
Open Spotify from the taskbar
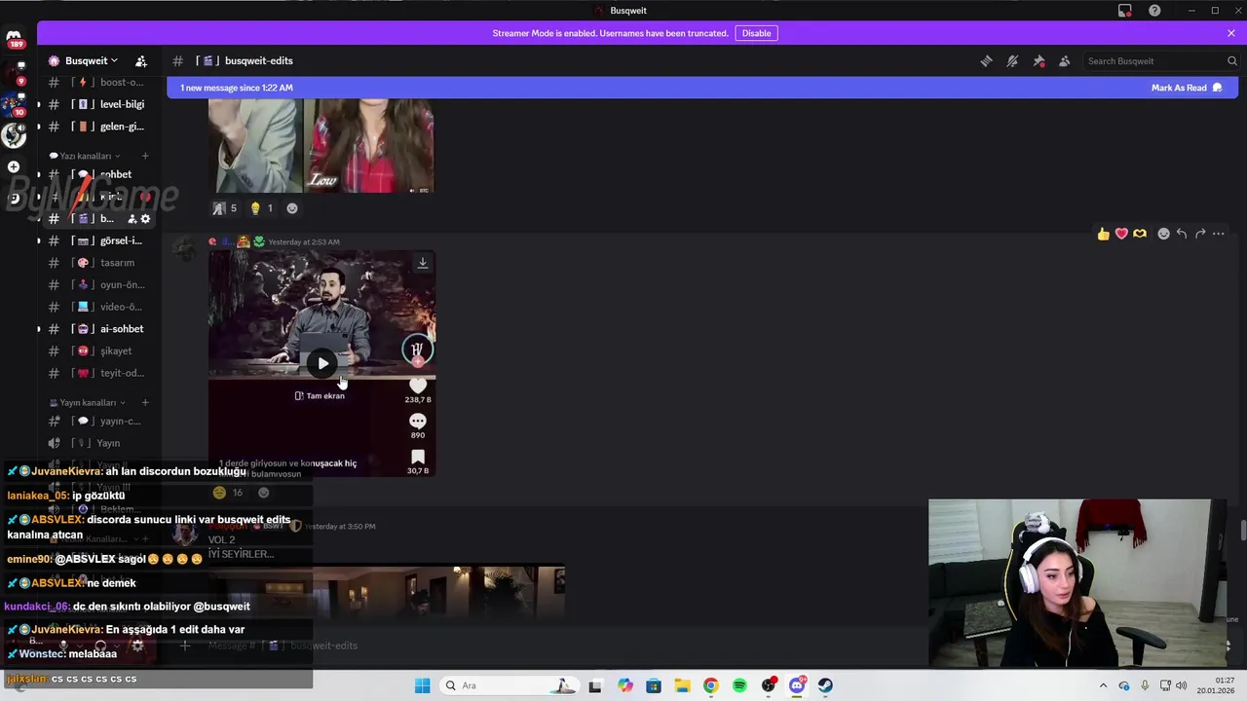pyautogui.click(x=739, y=685)
